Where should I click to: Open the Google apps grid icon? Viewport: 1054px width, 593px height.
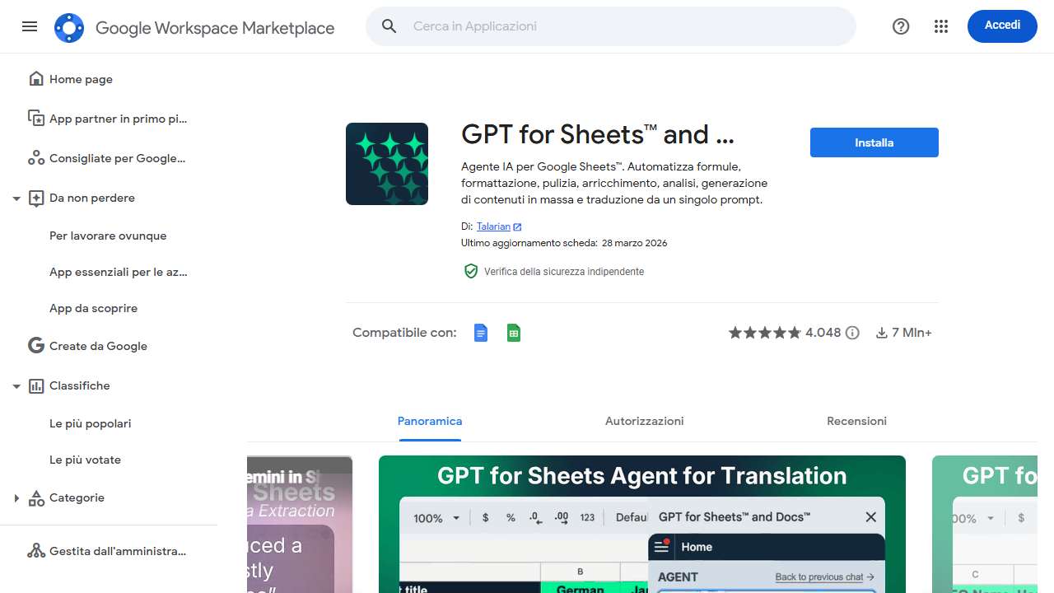(940, 26)
